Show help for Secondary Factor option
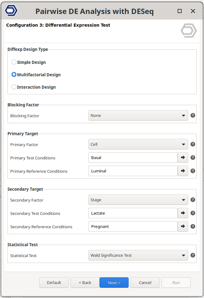The image size is (204, 298). coord(193,200)
